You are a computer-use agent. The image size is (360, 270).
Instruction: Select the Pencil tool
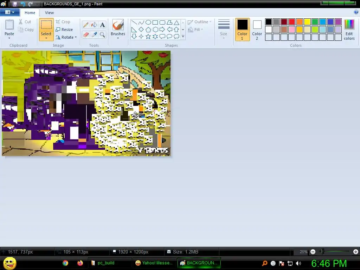coord(86,25)
